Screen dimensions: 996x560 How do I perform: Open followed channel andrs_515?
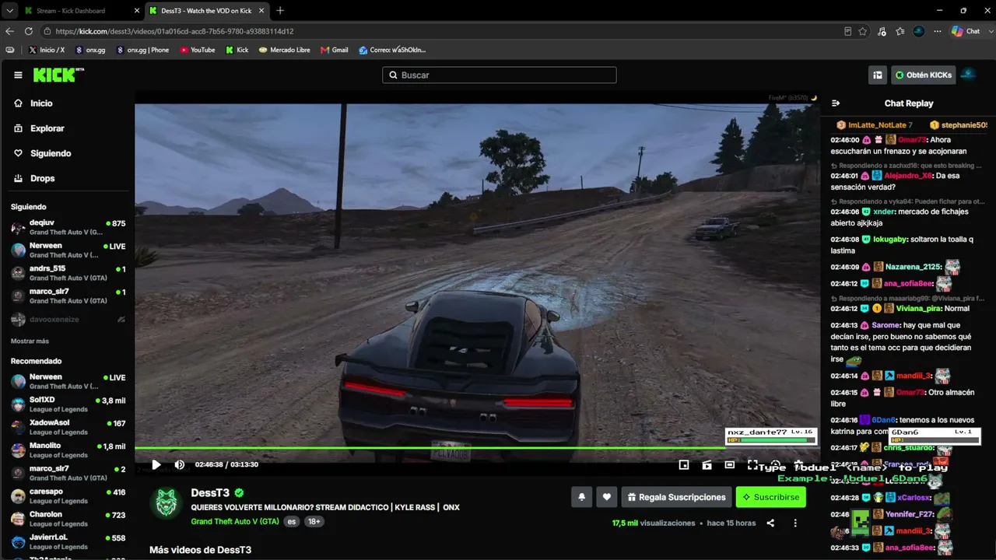pyautogui.click(x=68, y=273)
